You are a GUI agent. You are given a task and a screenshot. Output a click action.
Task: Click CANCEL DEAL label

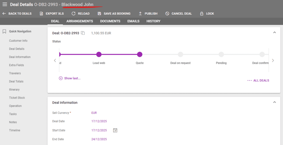(182, 14)
